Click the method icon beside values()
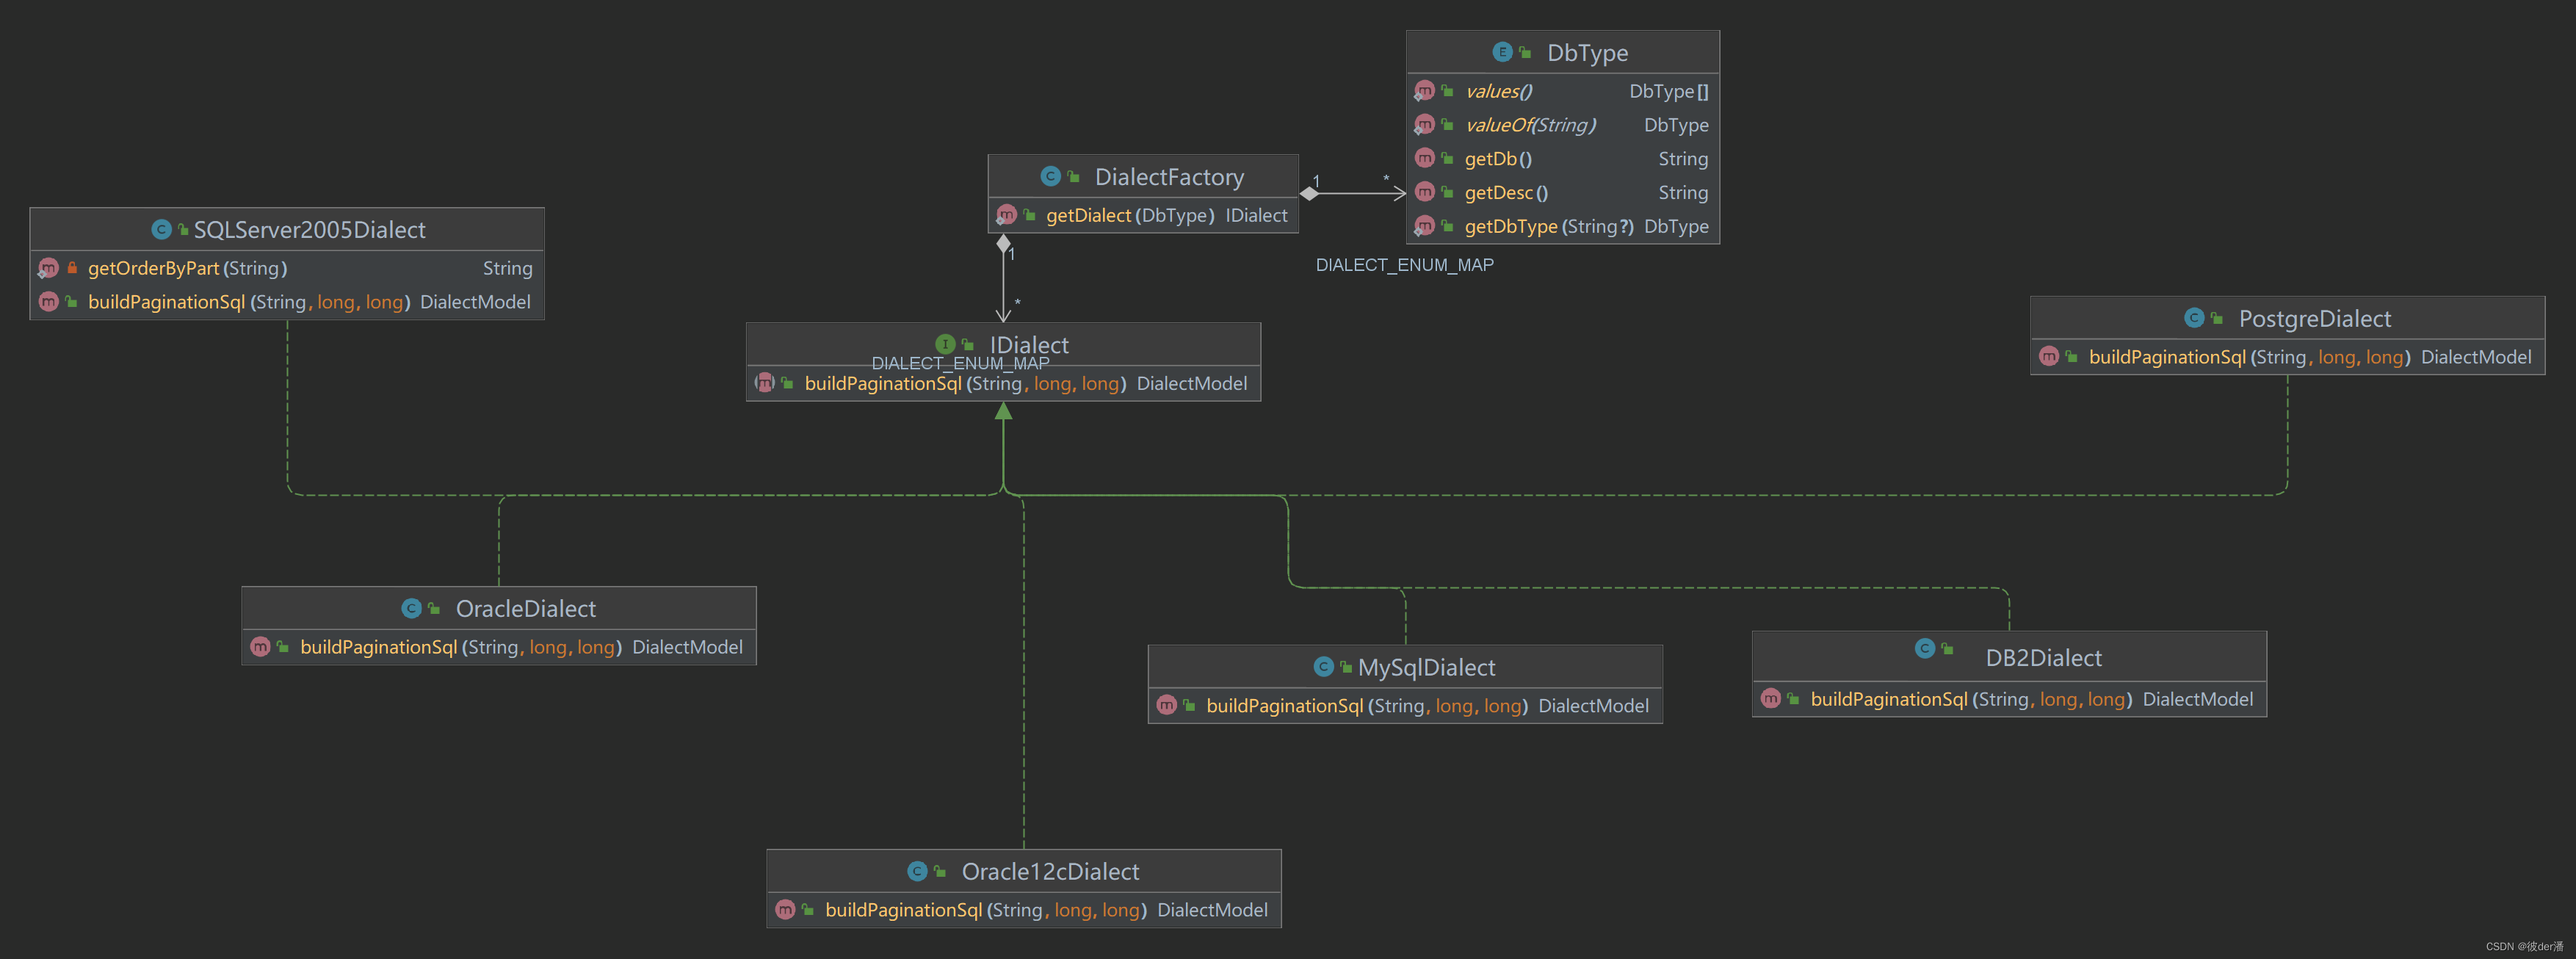The width and height of the screenshot is (2576, 959). click(1424, 91)
